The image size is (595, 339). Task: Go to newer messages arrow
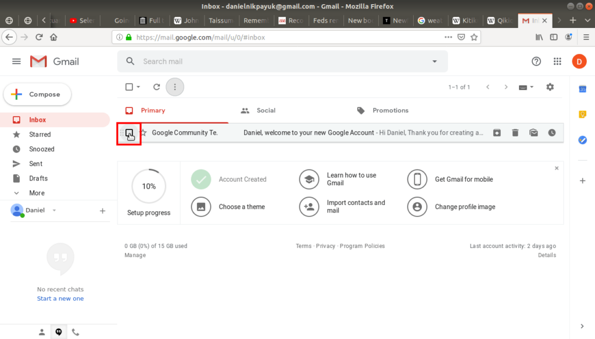tap(488, 87)
